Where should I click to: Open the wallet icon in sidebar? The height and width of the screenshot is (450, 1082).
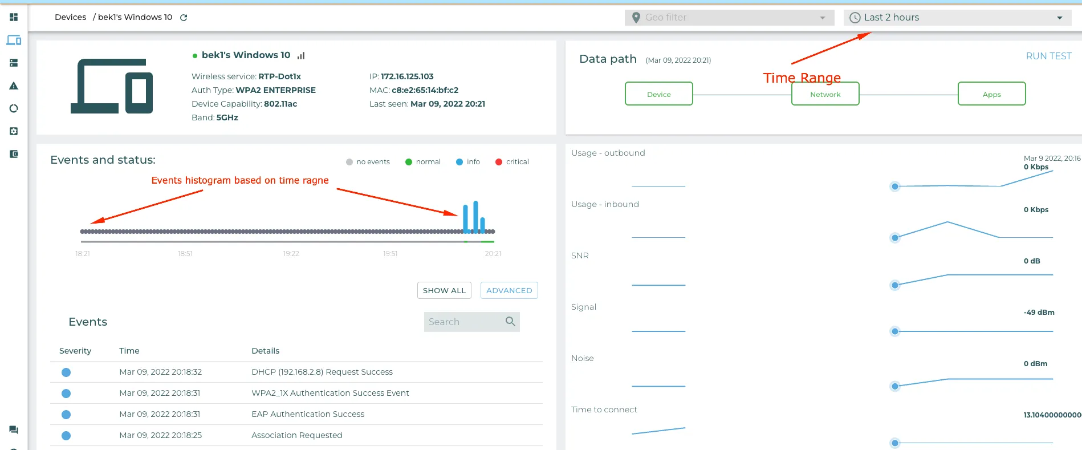coord(14,154)
